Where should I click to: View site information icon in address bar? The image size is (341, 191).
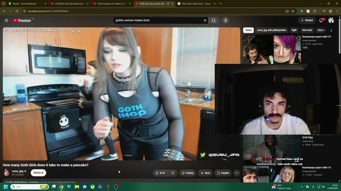coord(24,11)
